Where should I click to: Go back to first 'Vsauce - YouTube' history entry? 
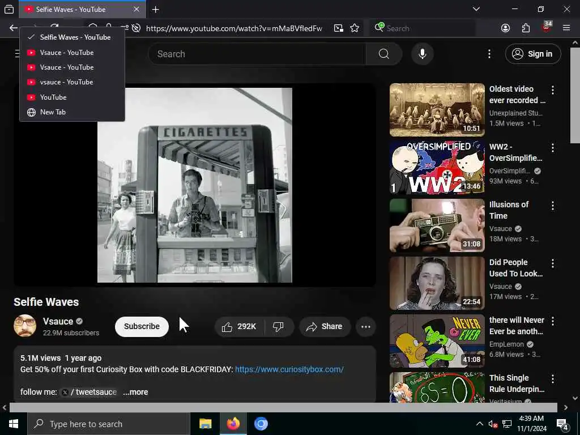tap(72, 53)
